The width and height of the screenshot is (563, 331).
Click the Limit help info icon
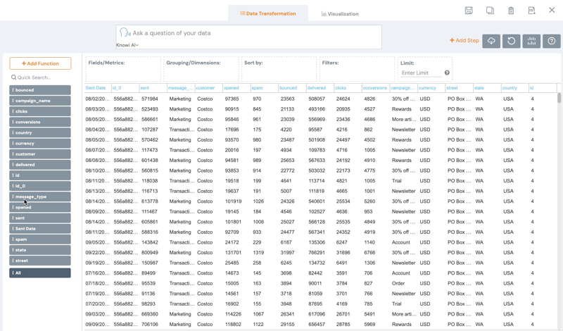447,73
